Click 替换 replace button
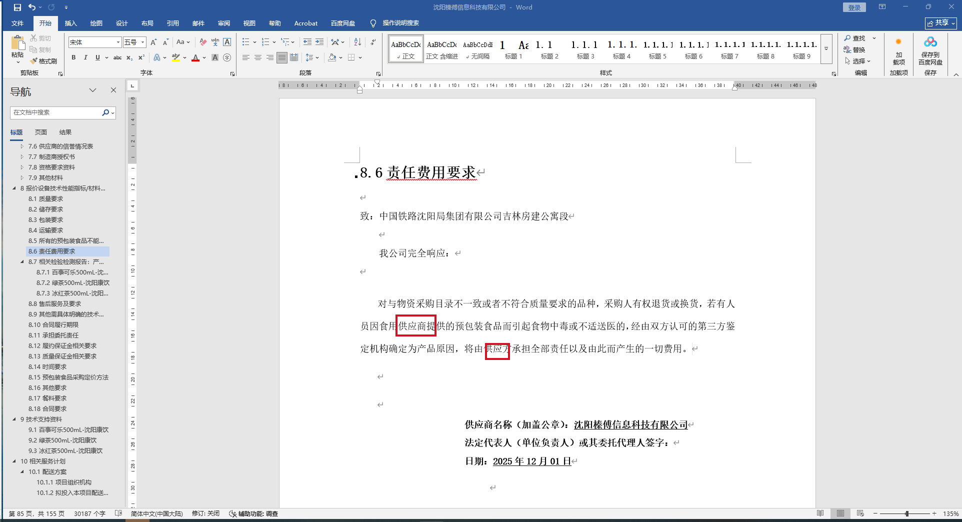The height and width of the screenshot is (522, 962). [855, 49]
